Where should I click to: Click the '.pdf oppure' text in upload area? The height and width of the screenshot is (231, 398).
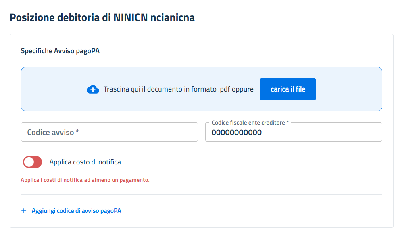[236, 89]
